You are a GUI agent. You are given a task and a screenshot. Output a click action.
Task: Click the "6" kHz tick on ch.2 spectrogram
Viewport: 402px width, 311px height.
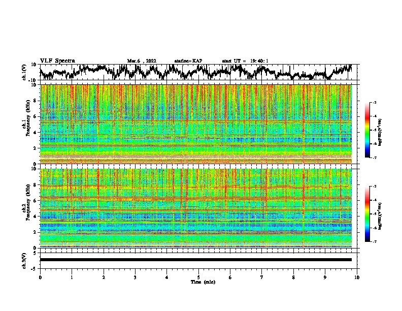tap(36, 200)
